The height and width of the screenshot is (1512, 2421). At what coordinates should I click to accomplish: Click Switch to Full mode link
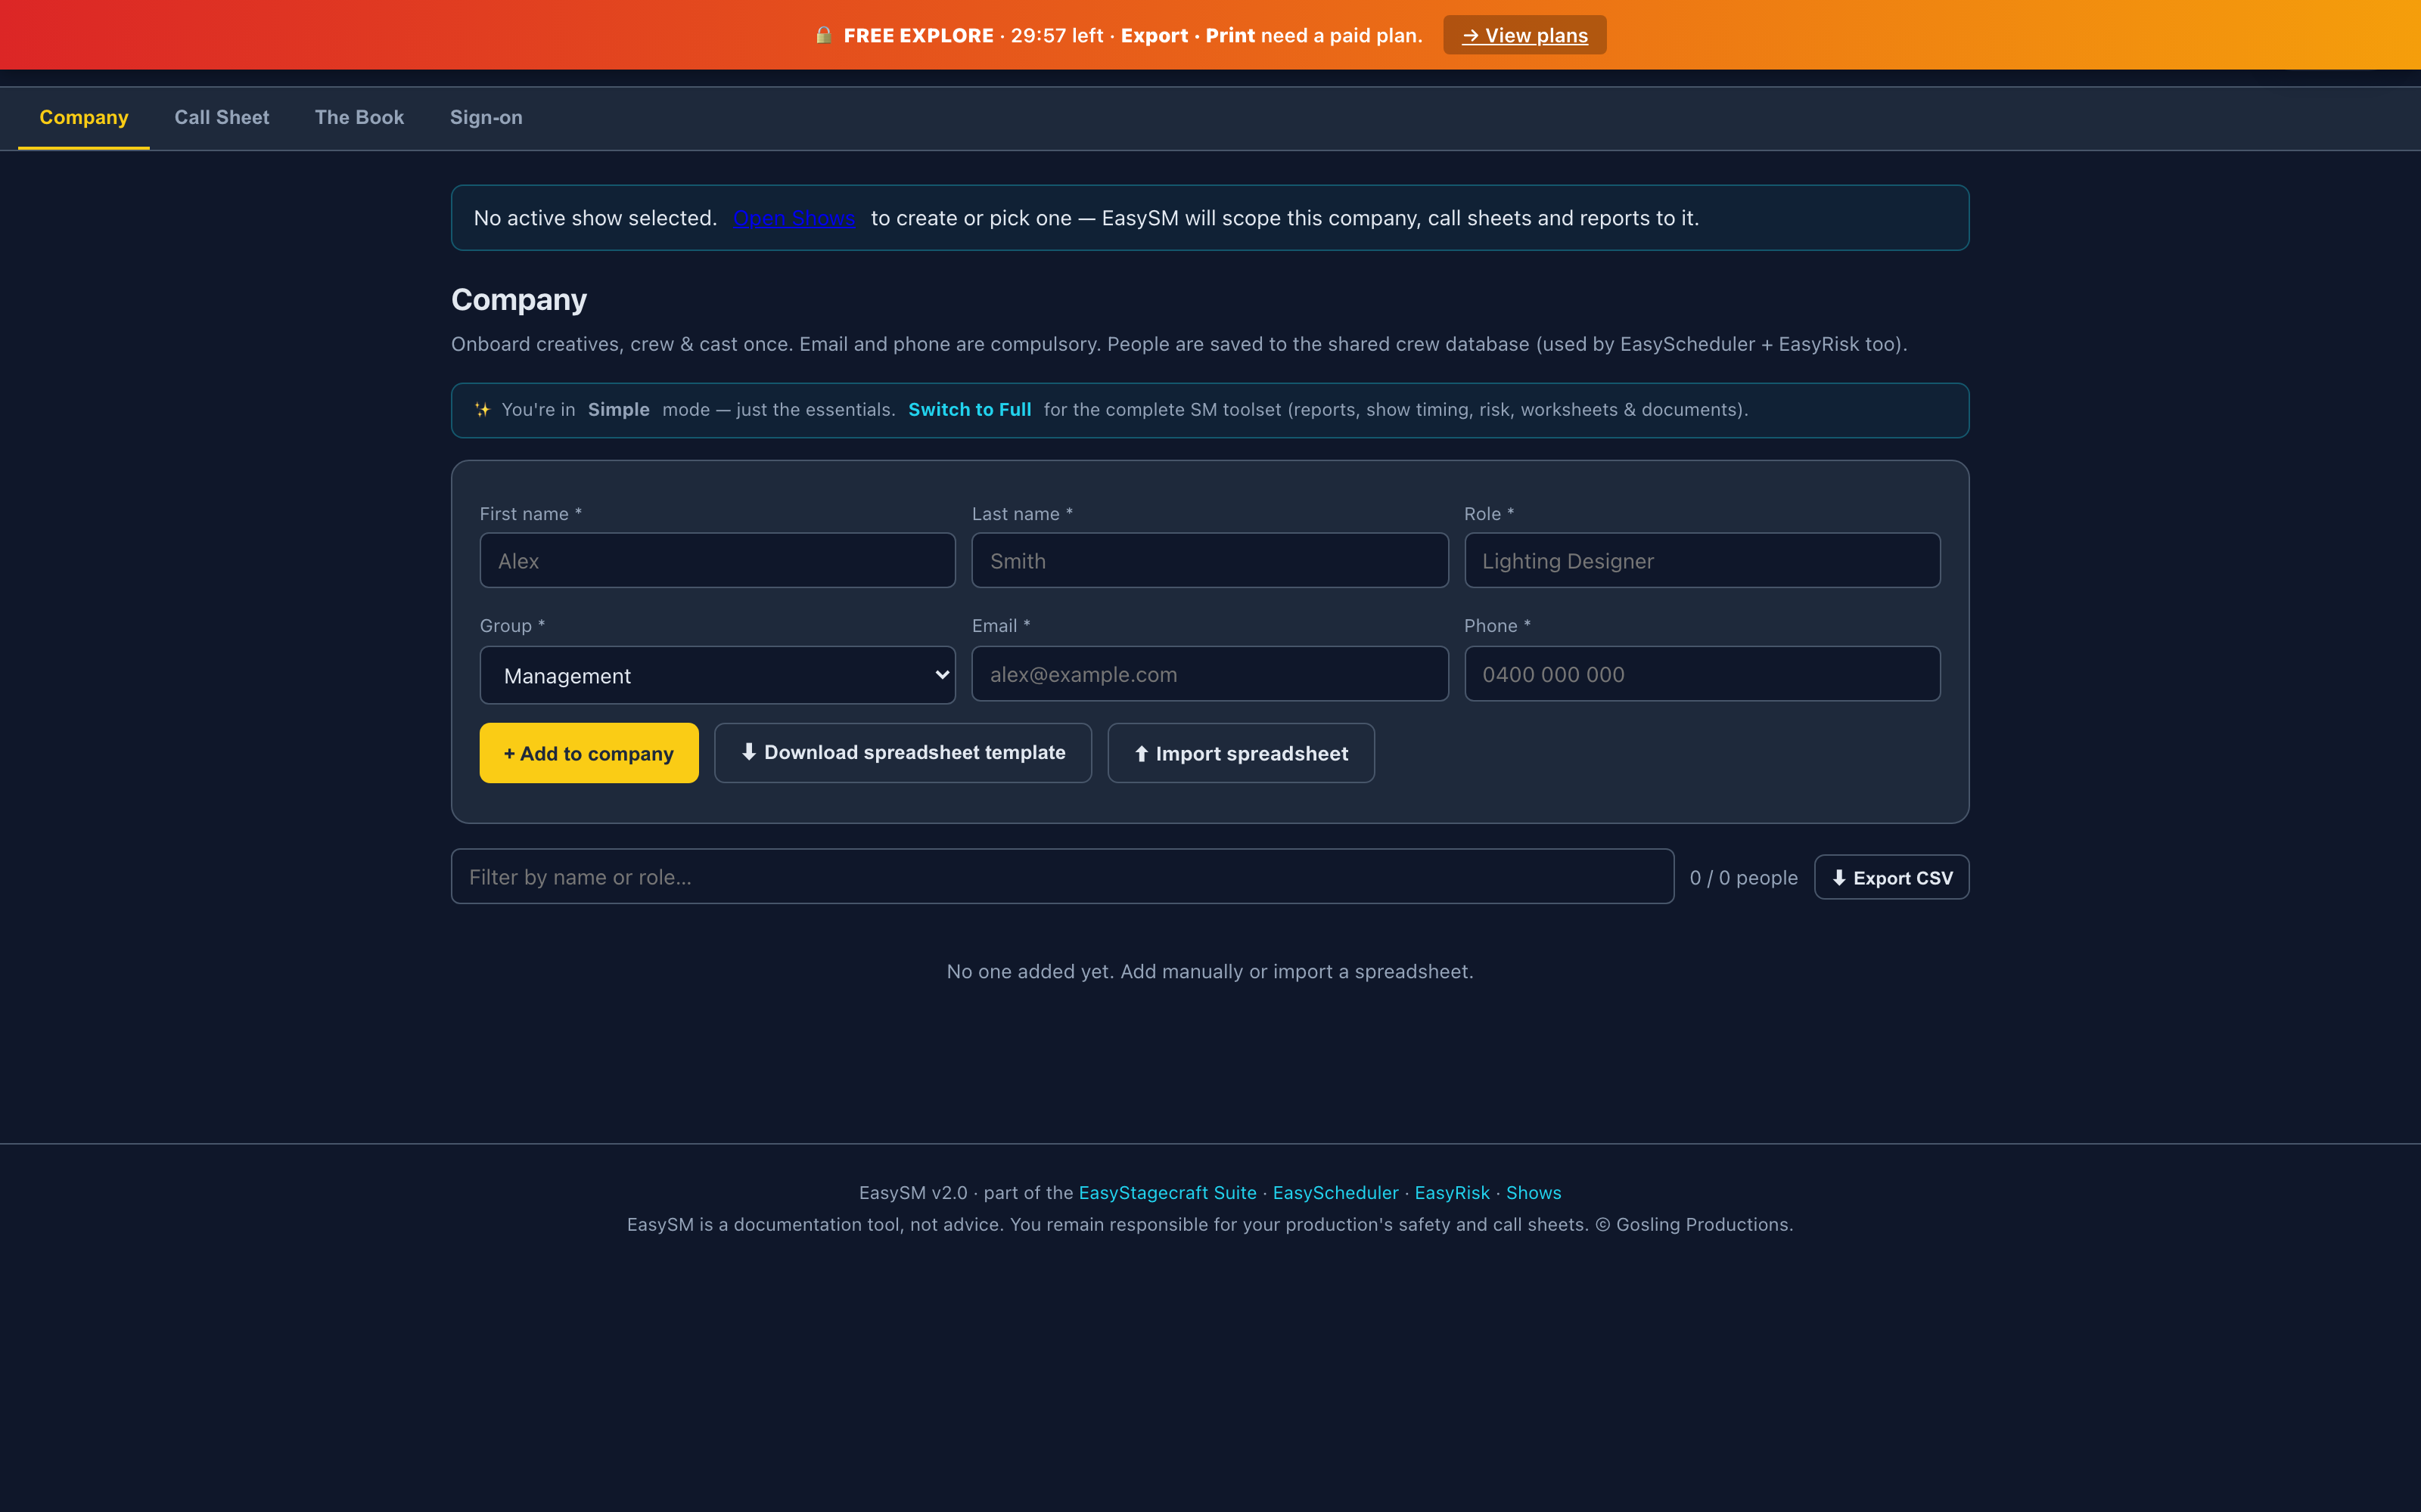click(969, 410)
